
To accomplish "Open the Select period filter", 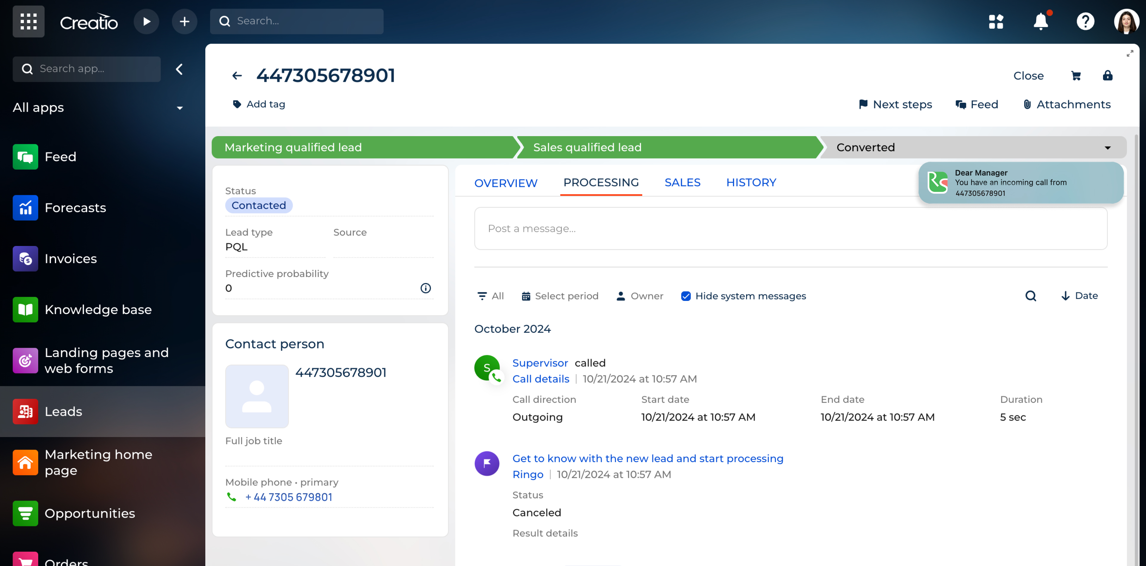I will tap(560, 296).
